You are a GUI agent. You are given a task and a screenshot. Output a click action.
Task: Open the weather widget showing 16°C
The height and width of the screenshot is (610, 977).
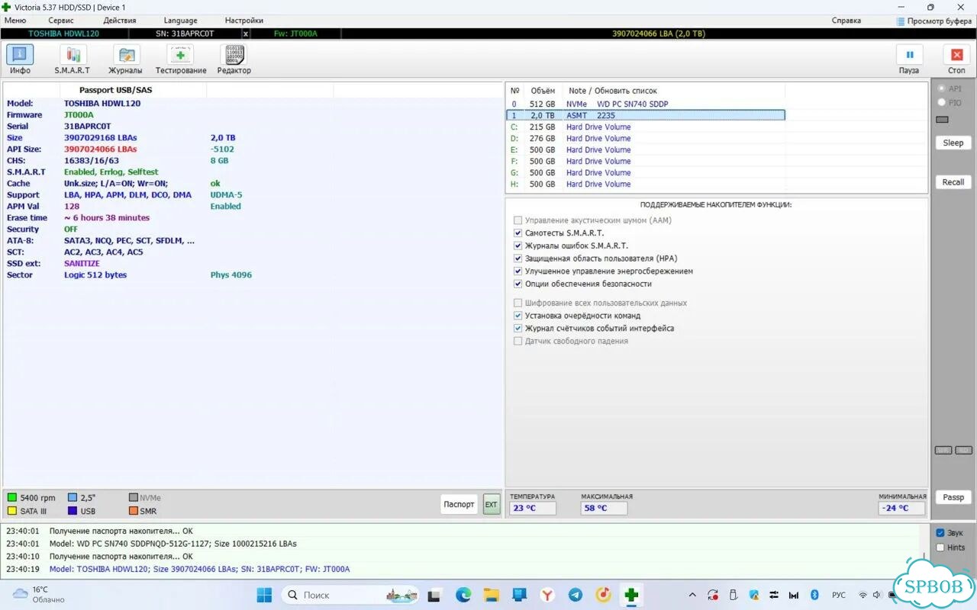click(38, 595)
